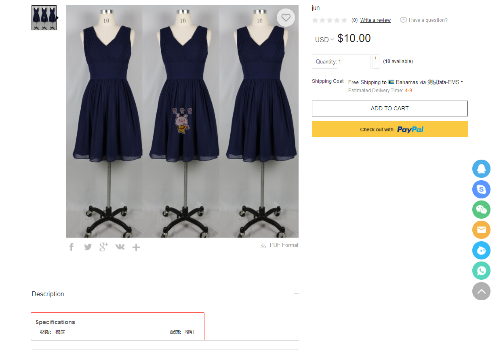Click ADD TO CART button

click(390, 108)
